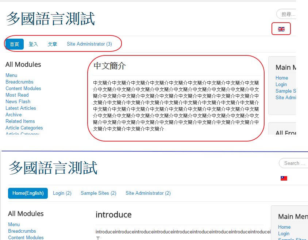Open the Login (2) menu item

[x=62, y=193]
